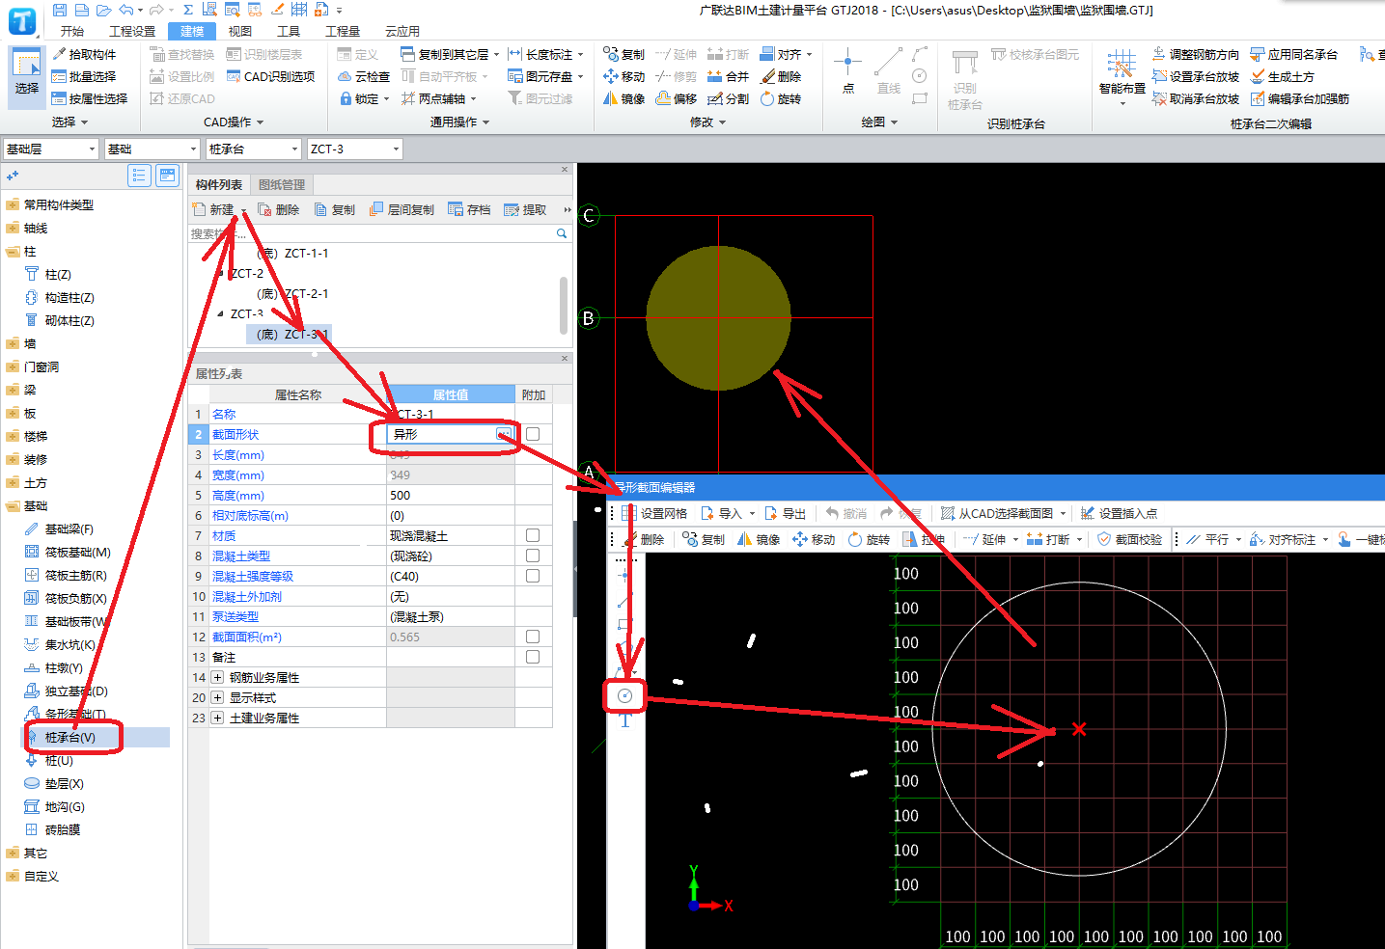Expand the 墙 tree category
This screenshot has width=1385, height=949.
[13, 343]
